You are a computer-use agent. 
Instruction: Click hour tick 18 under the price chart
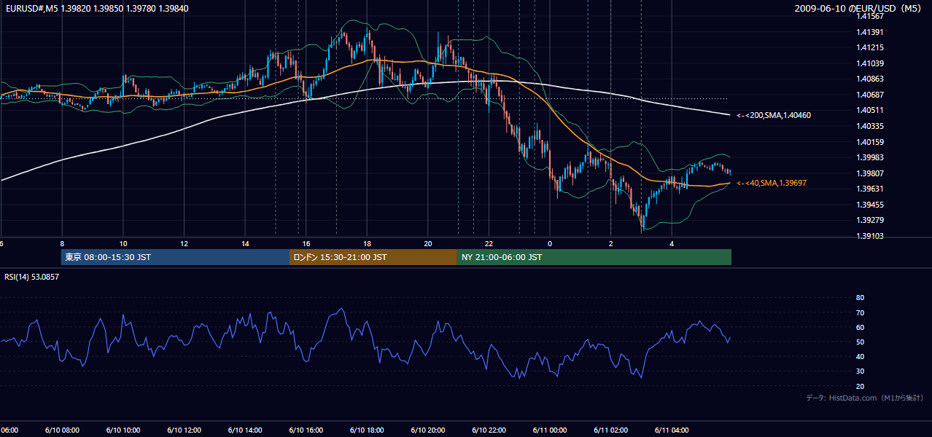point(368,243)
